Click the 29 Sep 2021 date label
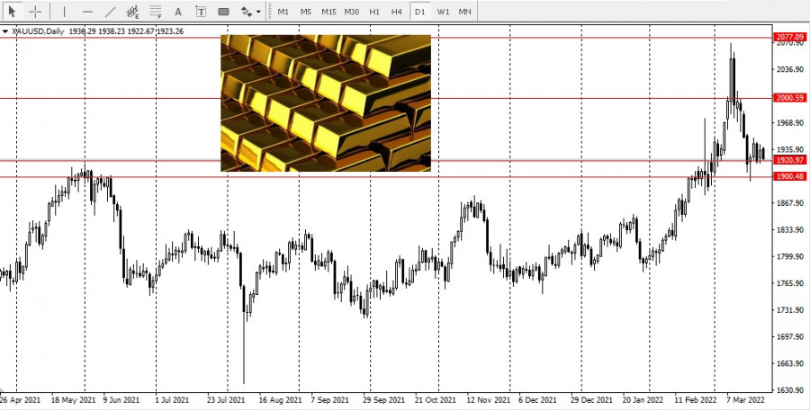Image resolution: width=810 pixels, height=410 pixels. click(x=383, y=400)
